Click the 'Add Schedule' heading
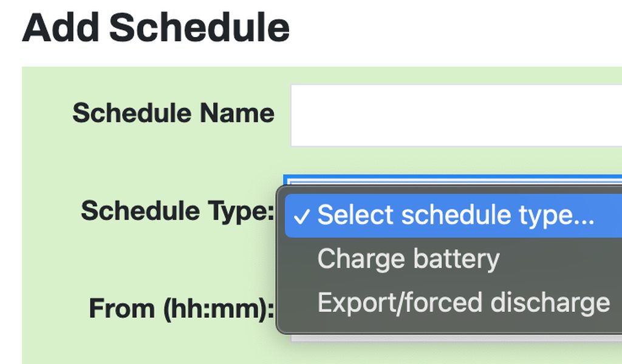 coord(155,27)
